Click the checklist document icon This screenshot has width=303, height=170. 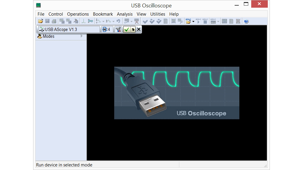pos(166,21)
